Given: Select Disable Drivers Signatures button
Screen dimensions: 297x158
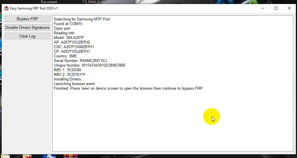Looking at the screenshot, I should [27, 28].
